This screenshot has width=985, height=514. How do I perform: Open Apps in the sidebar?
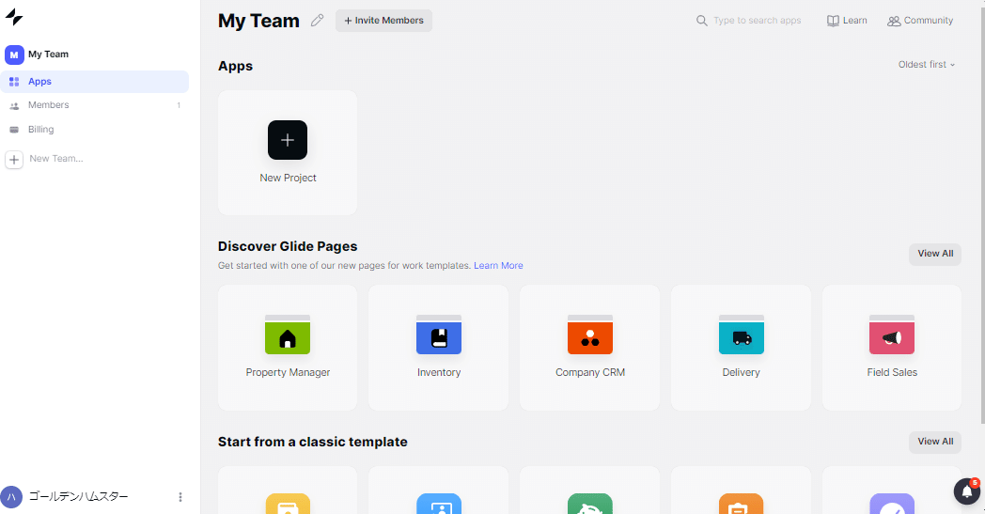(94, 82)
